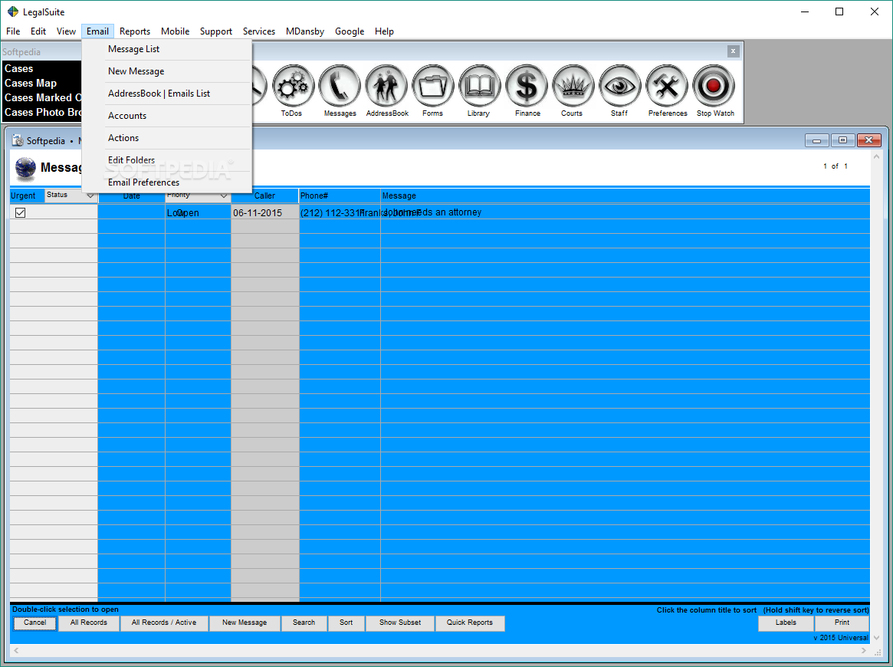Open the Forms folder icon
The height and width of the screenshot is (667, 893).
[x=433, y=87]
